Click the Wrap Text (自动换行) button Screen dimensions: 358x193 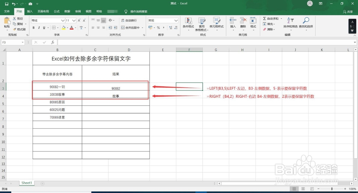point(129,20)
